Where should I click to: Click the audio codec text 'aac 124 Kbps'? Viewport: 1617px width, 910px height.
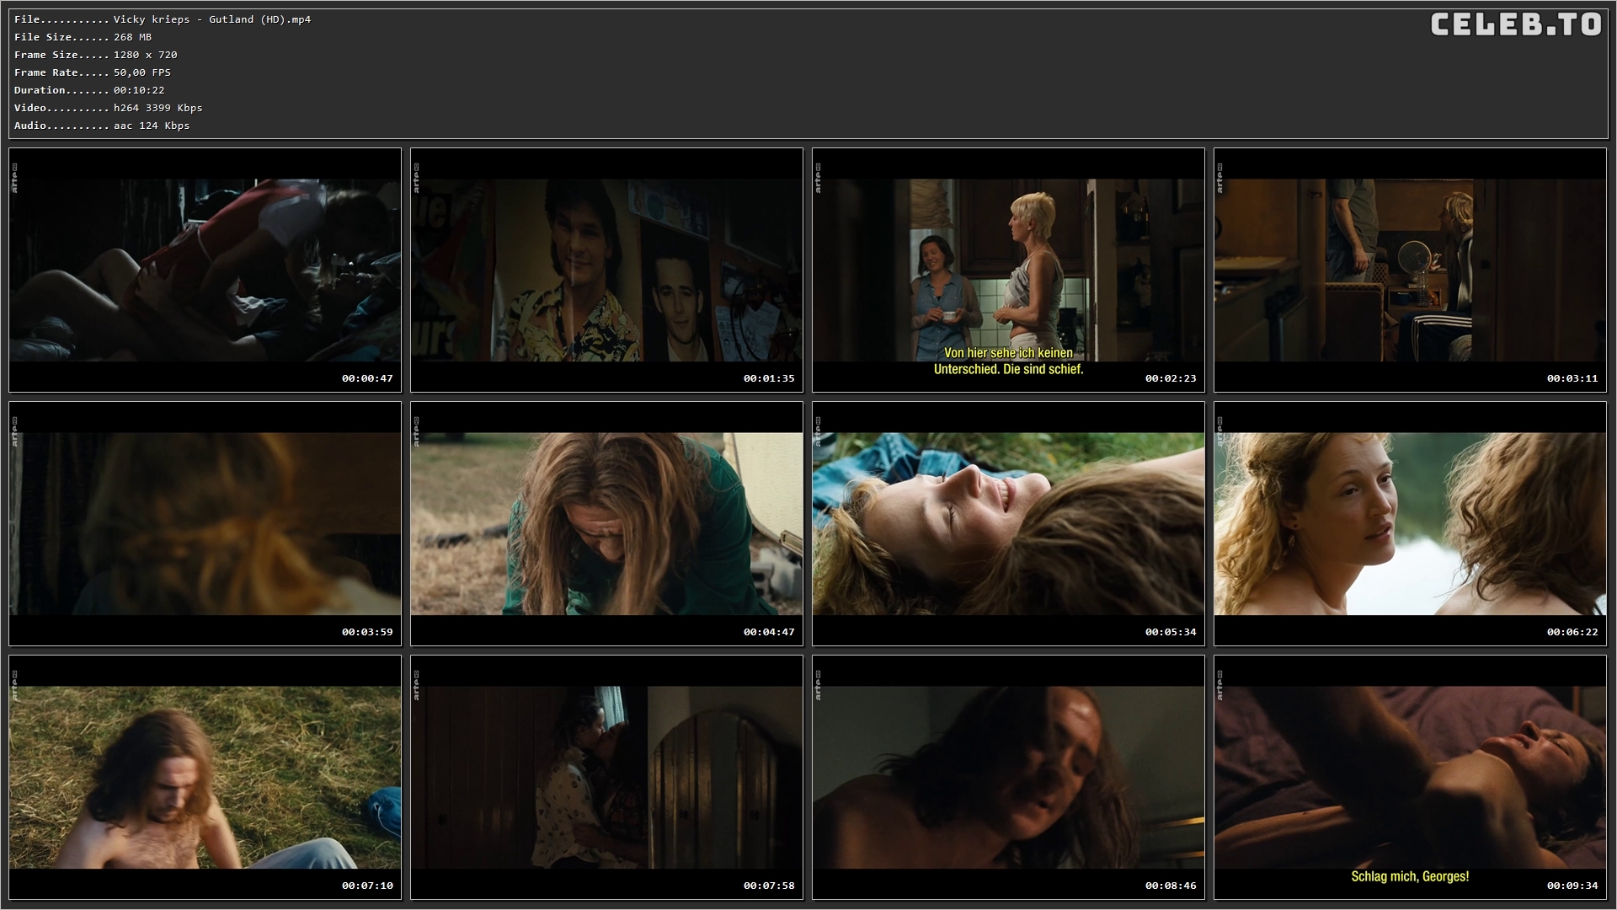[x=152, y=126]
